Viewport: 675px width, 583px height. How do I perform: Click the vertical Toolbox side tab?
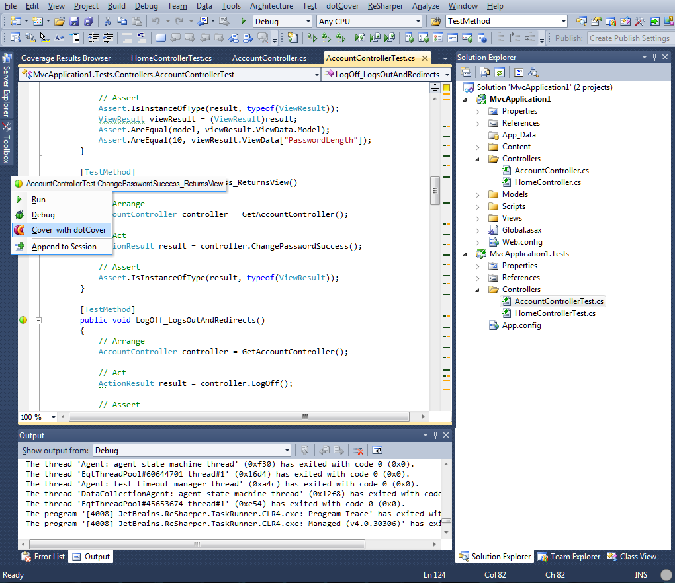(x=6, y=143)
